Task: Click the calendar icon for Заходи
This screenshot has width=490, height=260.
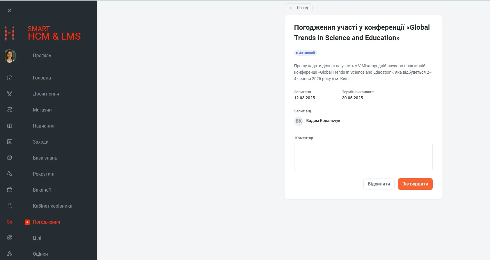Action: point(10,142)
